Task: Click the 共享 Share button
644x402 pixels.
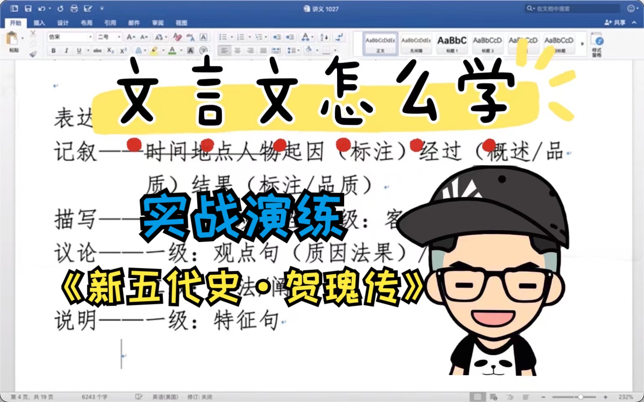Action: click(x=615, y=23)
